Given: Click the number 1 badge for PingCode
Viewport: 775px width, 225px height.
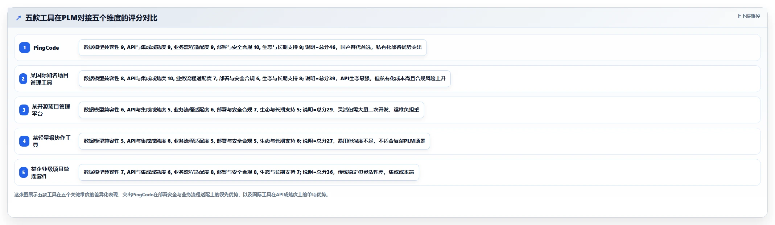Looking at the screenshot, I should 25,48.
